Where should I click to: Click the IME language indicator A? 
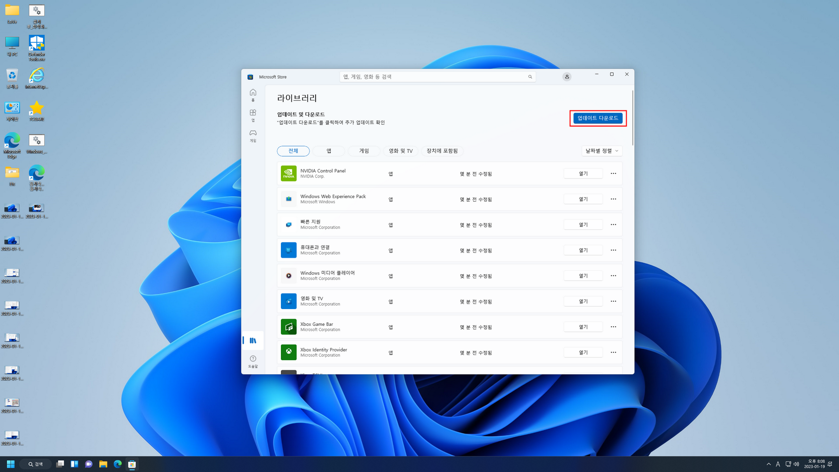778,464
